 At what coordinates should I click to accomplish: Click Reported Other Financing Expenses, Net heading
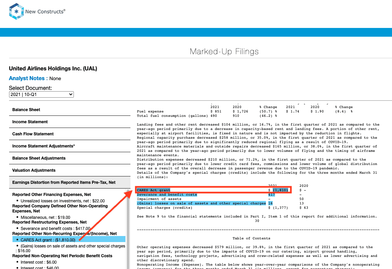pos(52,195)
